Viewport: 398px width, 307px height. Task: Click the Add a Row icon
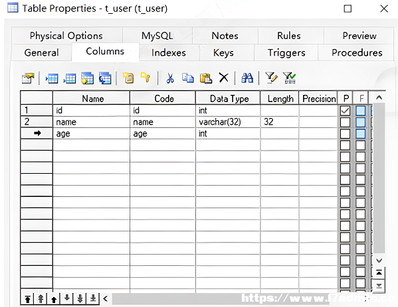[70, 78]
